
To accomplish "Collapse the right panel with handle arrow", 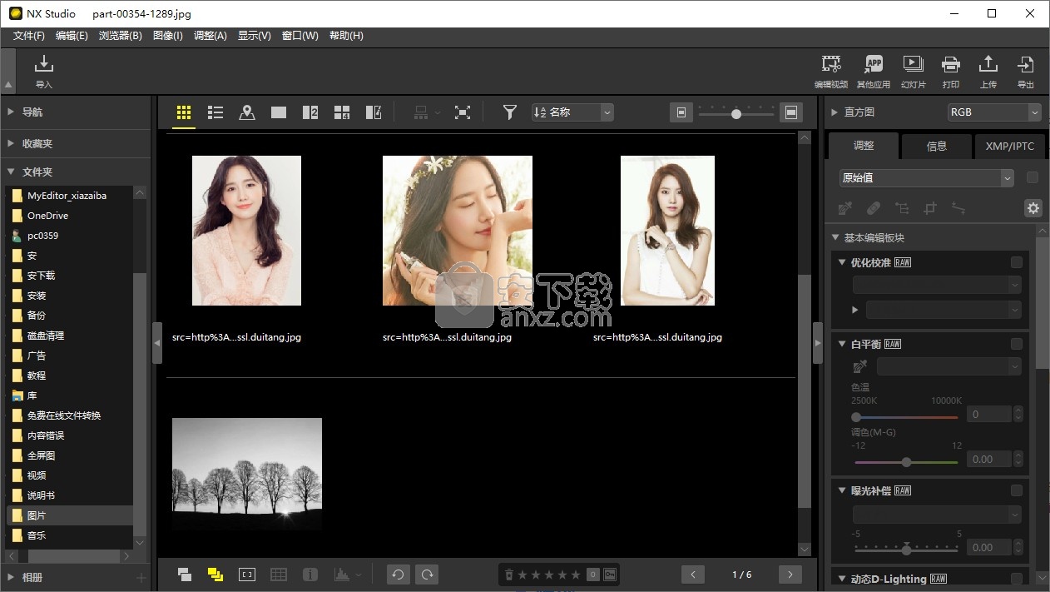I will (817, 343).
